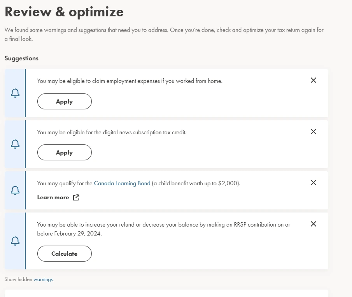
Task: Click the Suggestions section heading
Action: pos(21,58)
